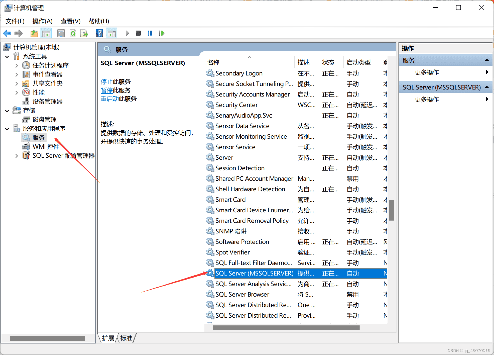This screenshot has height=355, width=494.
Task: Select the SQL Server Browser service row
Action: [242, 294]
